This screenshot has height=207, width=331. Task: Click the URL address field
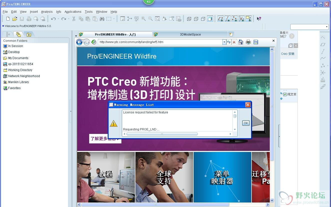point(160,42)
